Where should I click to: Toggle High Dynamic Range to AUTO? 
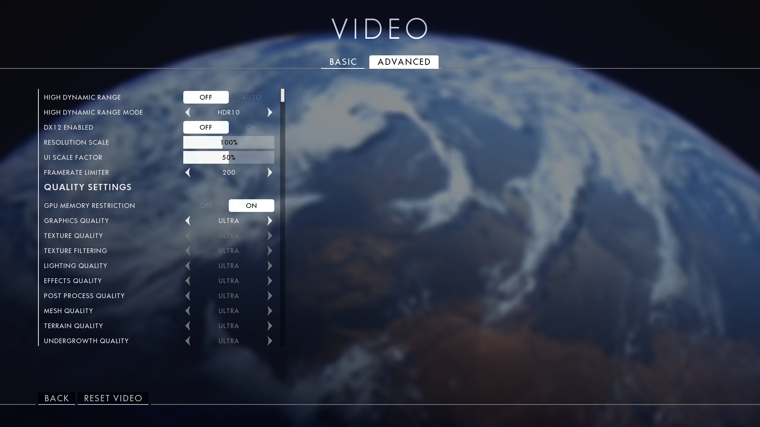[251, 97]
